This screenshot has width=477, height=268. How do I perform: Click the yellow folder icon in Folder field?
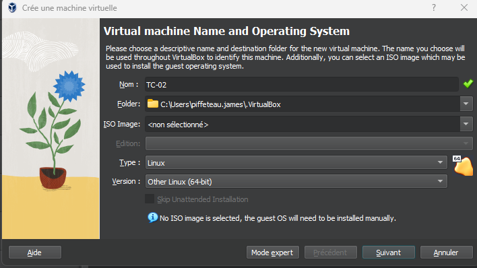(x=153, y=104)
